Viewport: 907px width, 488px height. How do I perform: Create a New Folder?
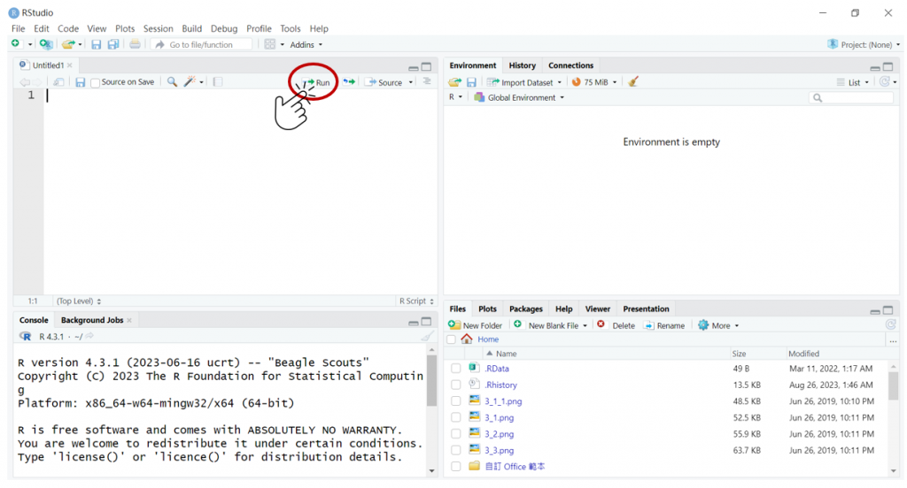[476, 325]
